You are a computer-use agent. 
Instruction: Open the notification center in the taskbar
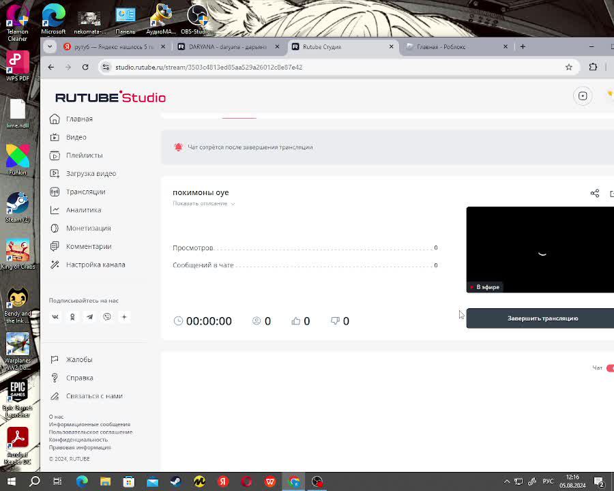599,481
